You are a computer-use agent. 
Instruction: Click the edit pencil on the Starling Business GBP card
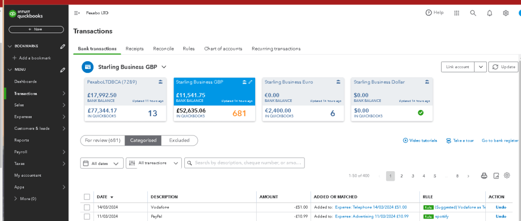[250, 82]
